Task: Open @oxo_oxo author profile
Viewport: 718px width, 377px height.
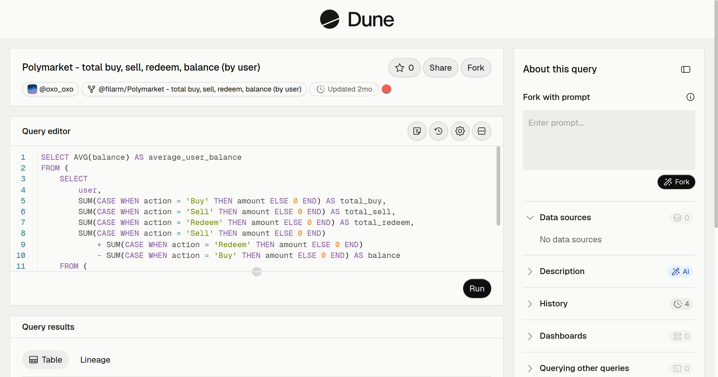Action: click(50, 89)
